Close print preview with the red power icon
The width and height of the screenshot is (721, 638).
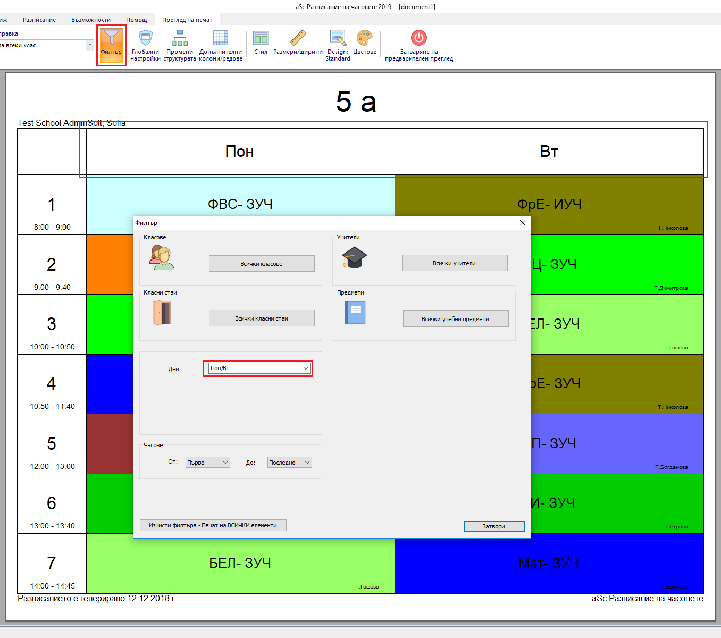pos(419,38)
